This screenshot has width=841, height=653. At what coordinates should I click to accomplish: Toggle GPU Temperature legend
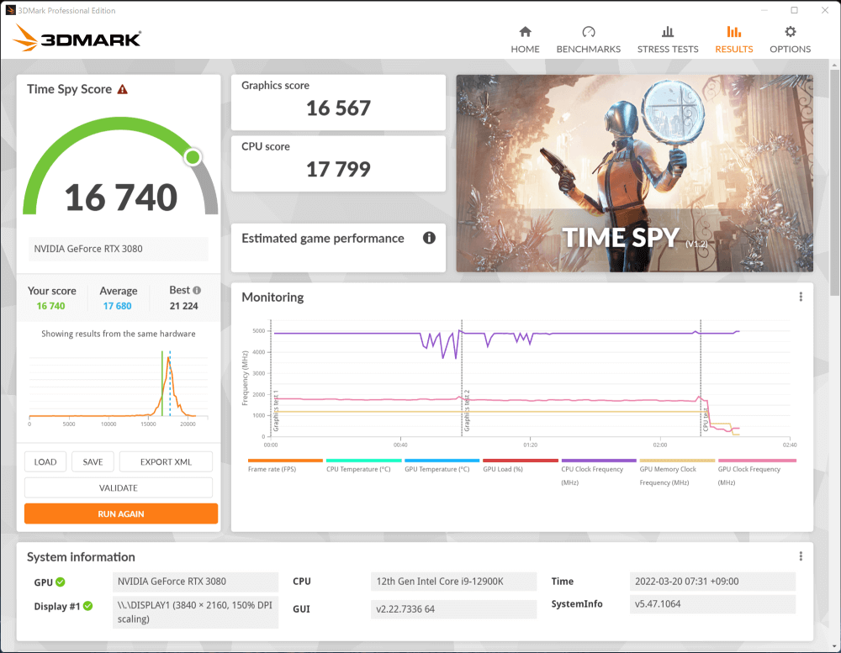442,466
